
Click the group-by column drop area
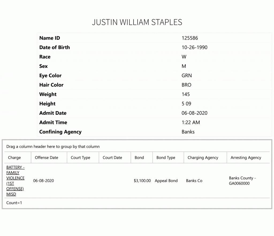[137, 147]
